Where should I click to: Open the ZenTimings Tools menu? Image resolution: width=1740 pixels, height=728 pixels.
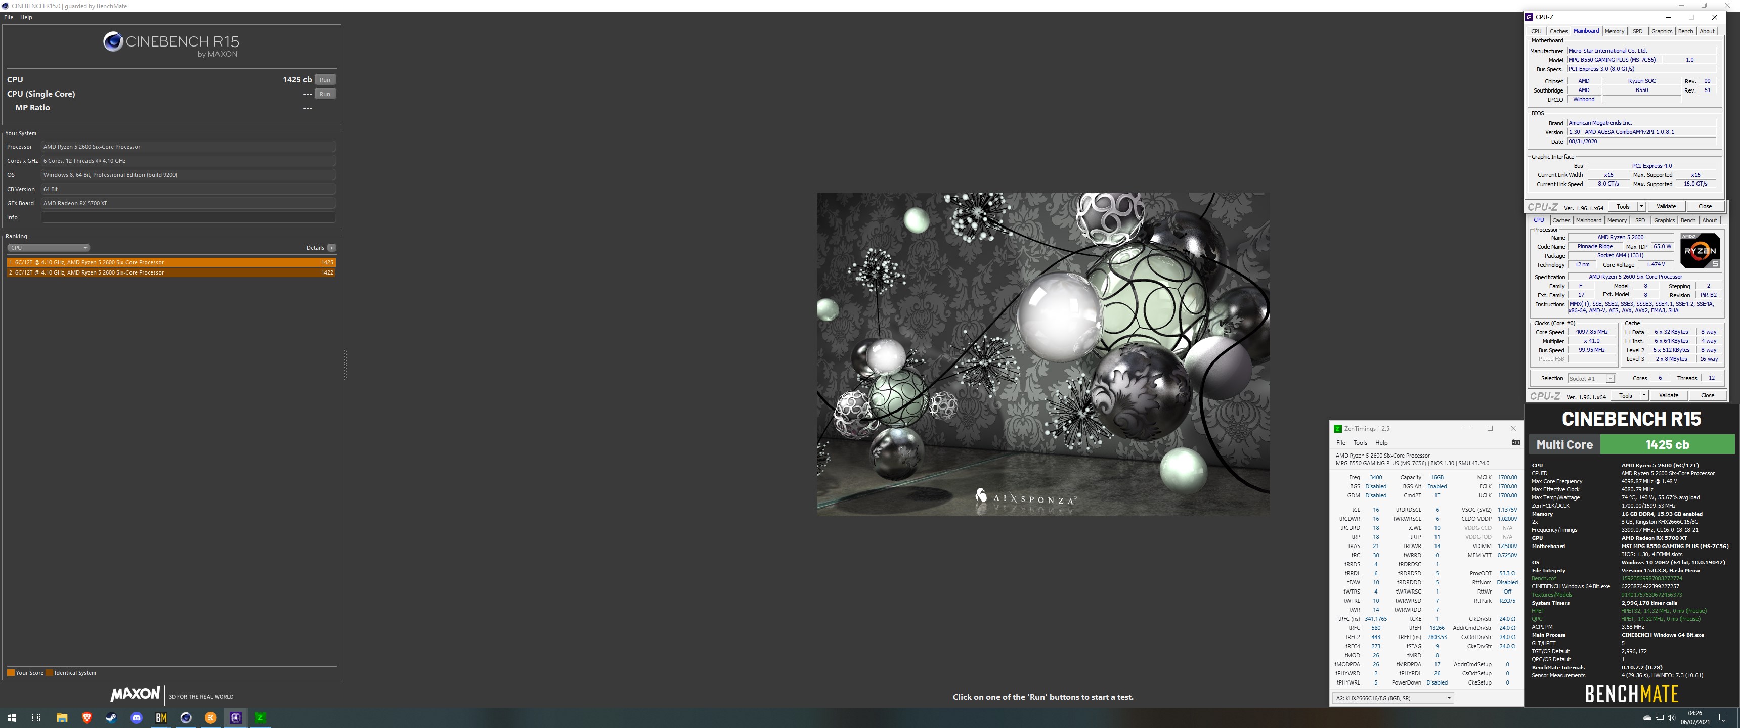(1360, 443)
